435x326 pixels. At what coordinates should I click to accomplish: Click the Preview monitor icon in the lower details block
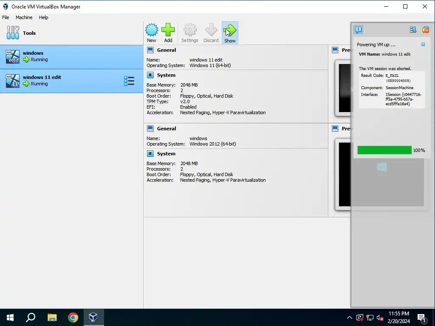pos(335,129)
